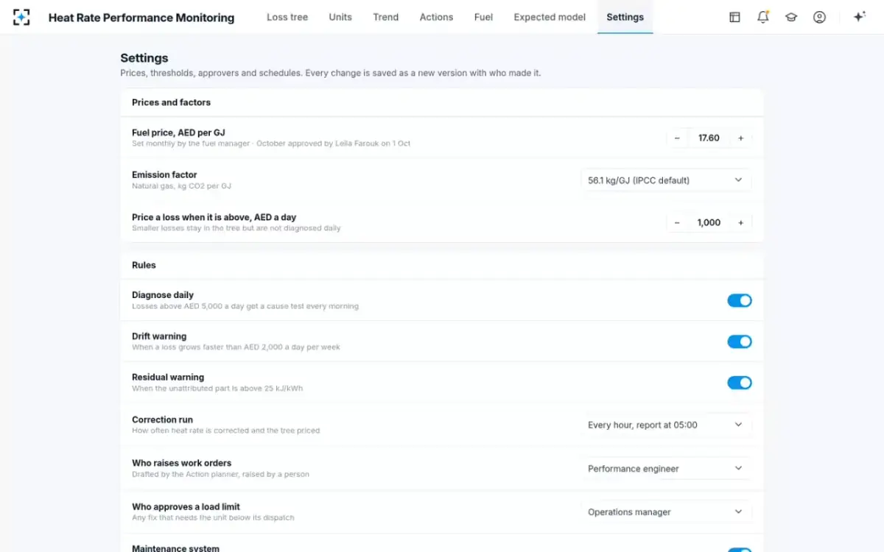Viewport: 884px width, 552px height.
Task: Open notifications bell
Action: (763, 17)
